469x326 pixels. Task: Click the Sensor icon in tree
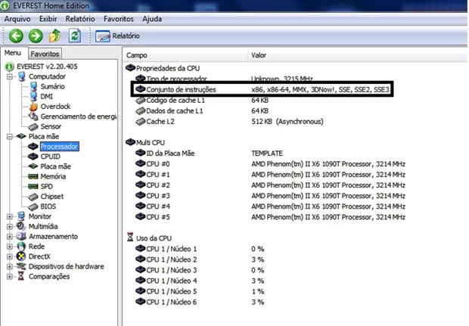(x=33, y=127)
